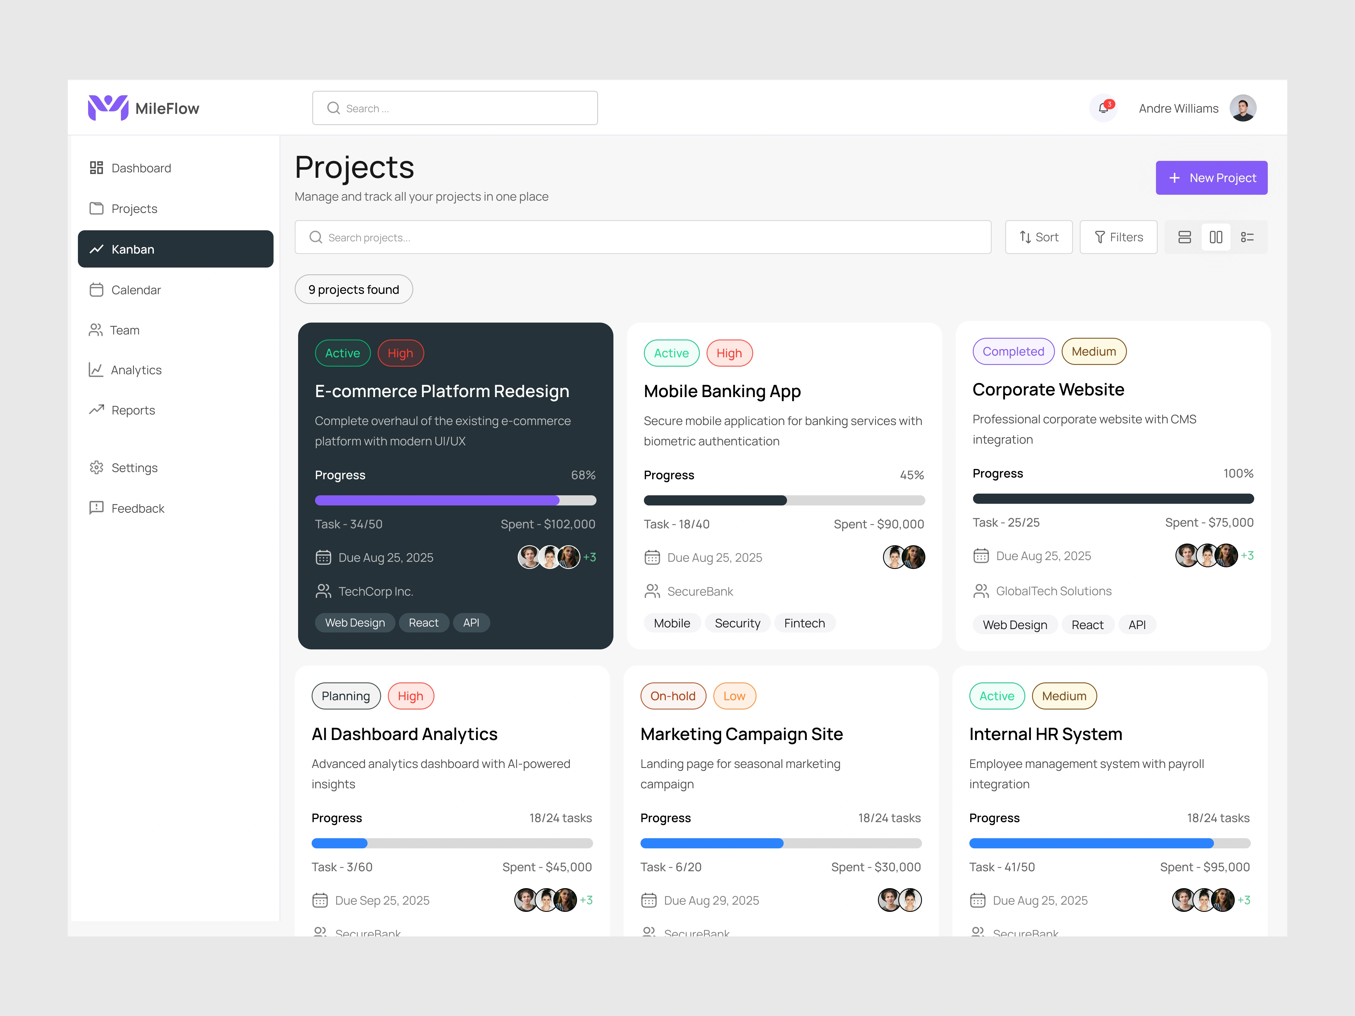Click the Team people icon

tap(96, 330)
